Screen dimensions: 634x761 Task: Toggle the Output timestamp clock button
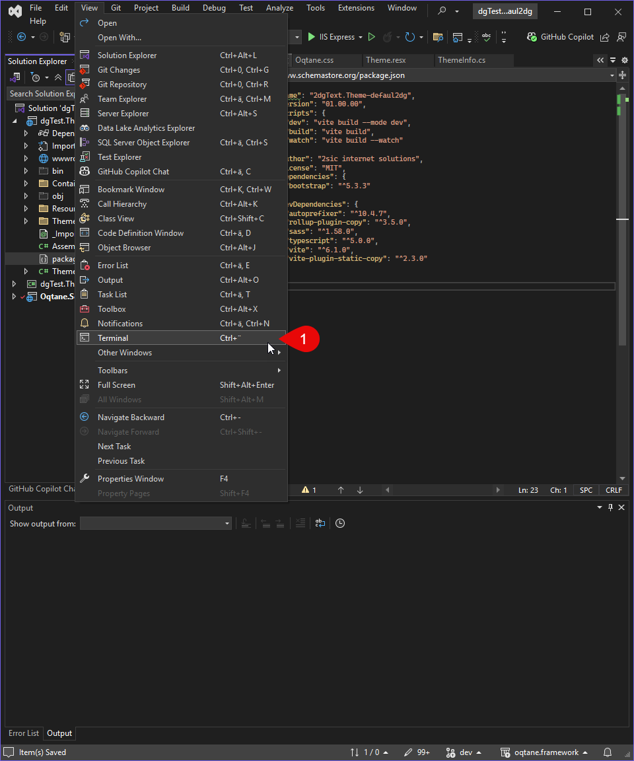point(340,523)
